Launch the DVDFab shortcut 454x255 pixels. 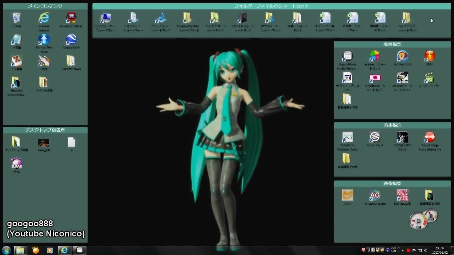pos(402,56)
